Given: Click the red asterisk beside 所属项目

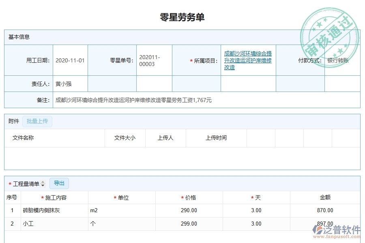Looking at the screenshot, I should (x=191, y=60).
